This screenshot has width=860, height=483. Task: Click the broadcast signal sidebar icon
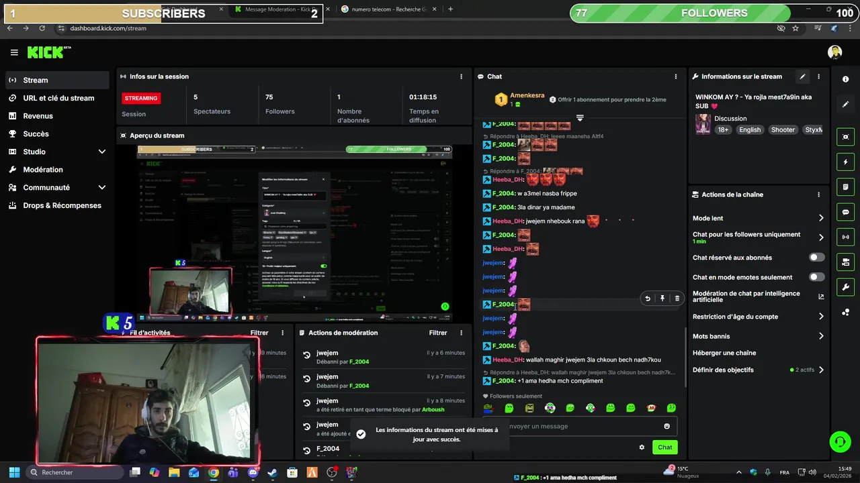click(846, 237)
